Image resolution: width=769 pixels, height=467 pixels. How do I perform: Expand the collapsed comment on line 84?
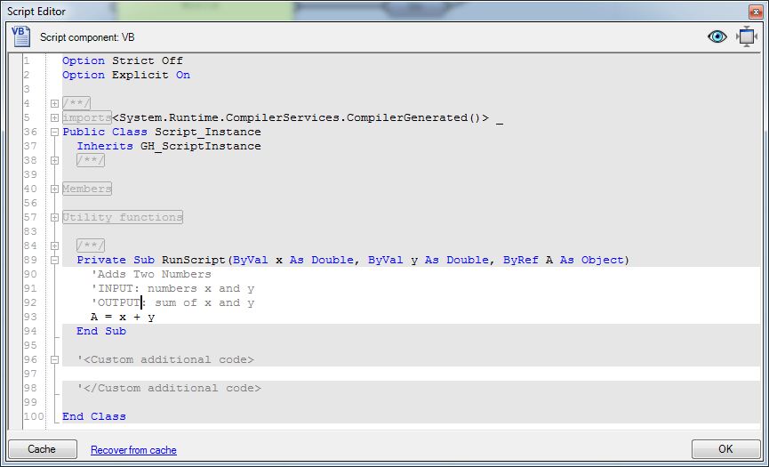tap(54, 246)
